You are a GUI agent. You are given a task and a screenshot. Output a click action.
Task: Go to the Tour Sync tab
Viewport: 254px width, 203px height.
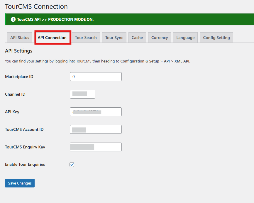(114, 38)
